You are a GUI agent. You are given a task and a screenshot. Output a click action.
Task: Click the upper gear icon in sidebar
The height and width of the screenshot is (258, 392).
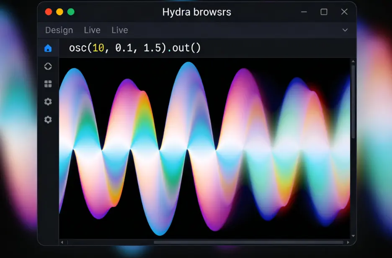click(x=48, y=102)
